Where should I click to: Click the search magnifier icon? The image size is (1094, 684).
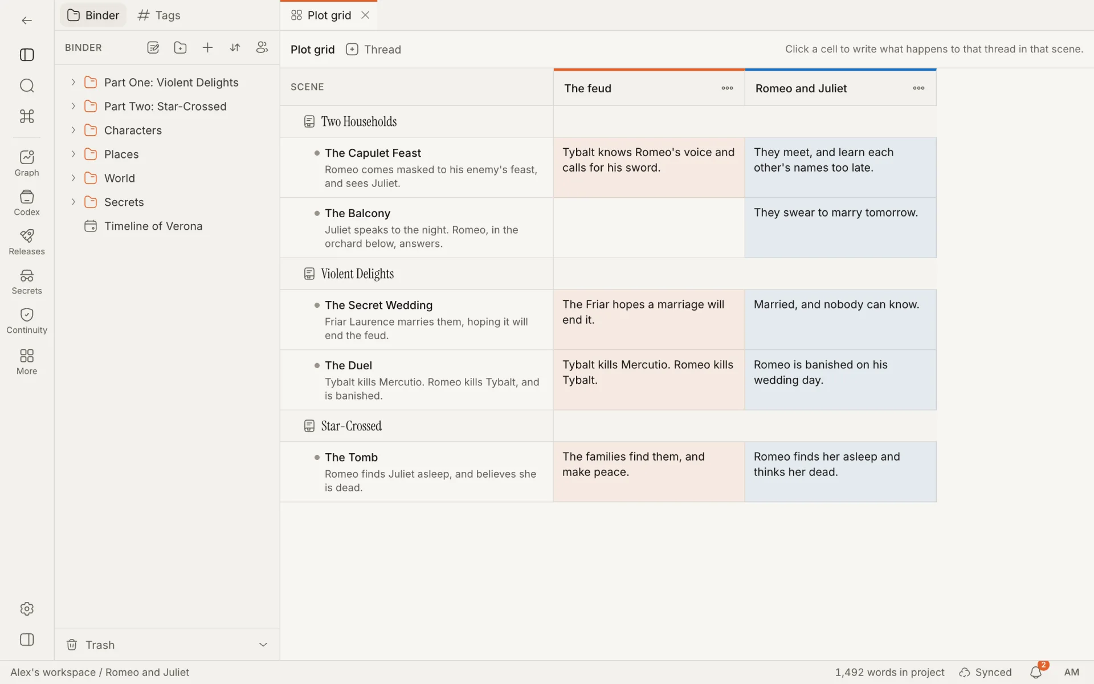point(27,85)
